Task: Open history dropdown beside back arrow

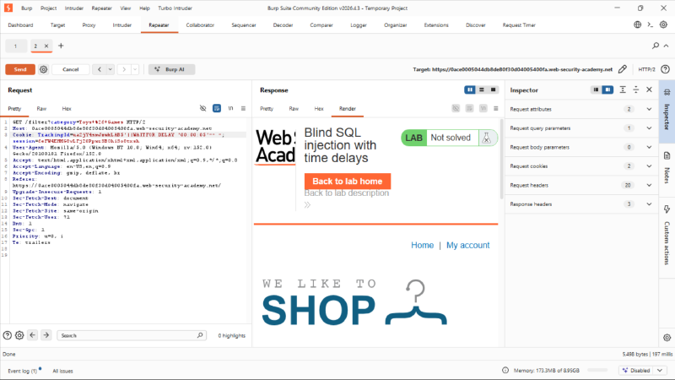Action: pyautogui.click(x=111, y=69)
